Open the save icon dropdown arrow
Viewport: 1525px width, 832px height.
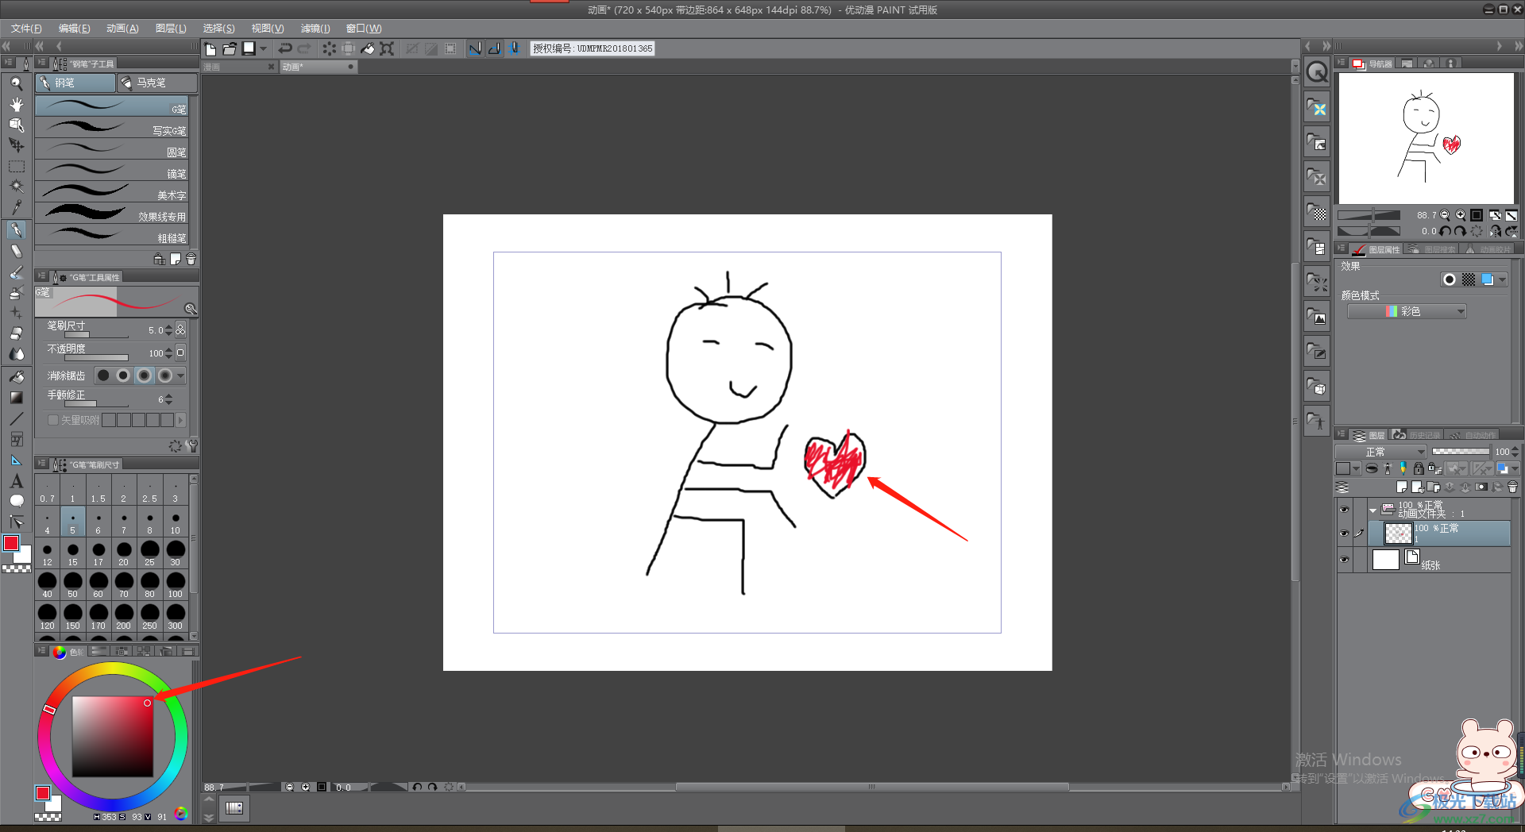[264, 48]
